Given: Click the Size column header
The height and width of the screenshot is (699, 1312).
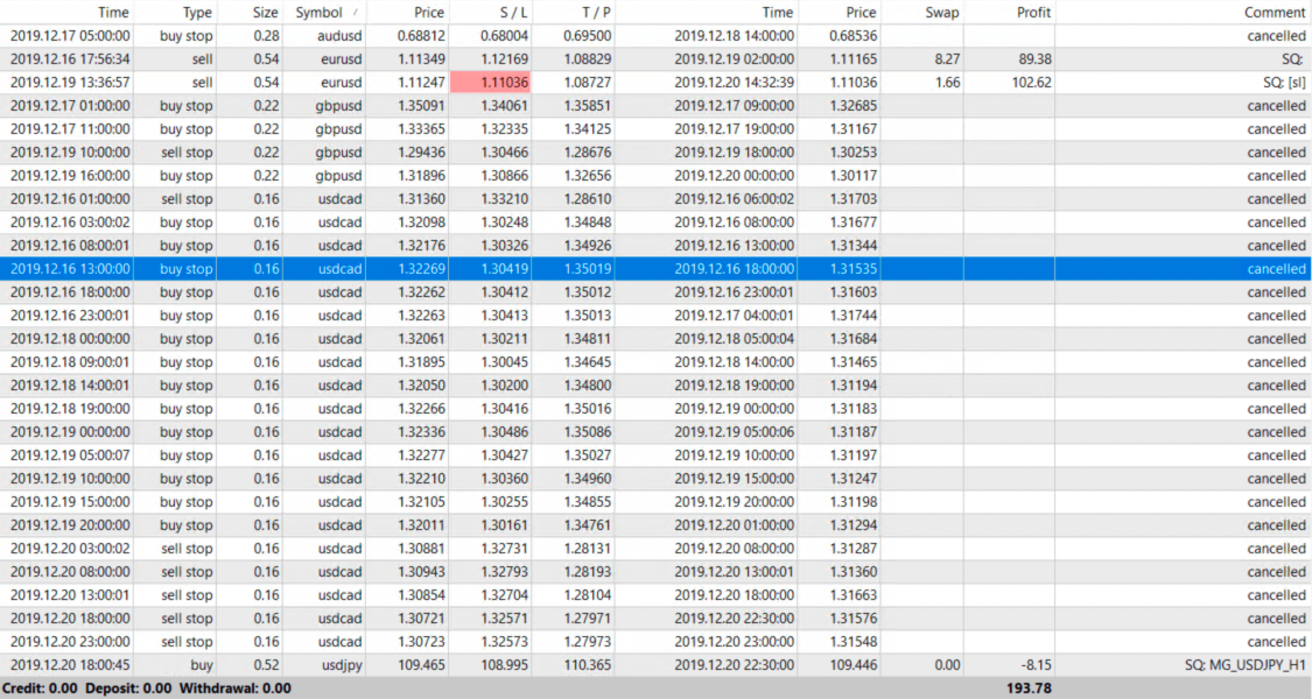Looking at the screenshot, I should pos(265,12).
